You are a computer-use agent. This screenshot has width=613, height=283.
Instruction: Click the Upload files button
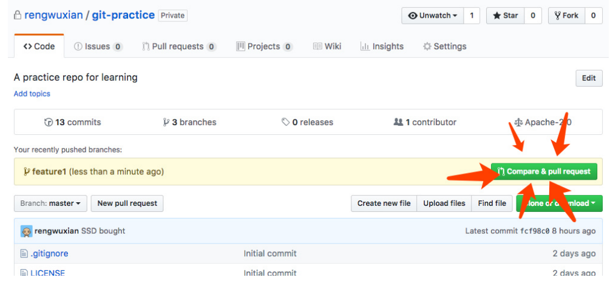pos(444,203)
